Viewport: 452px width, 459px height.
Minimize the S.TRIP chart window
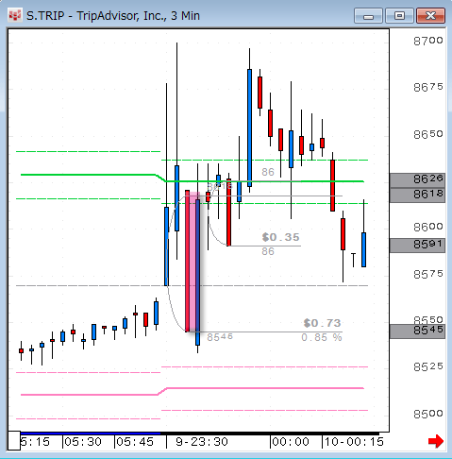pos(368,16)
